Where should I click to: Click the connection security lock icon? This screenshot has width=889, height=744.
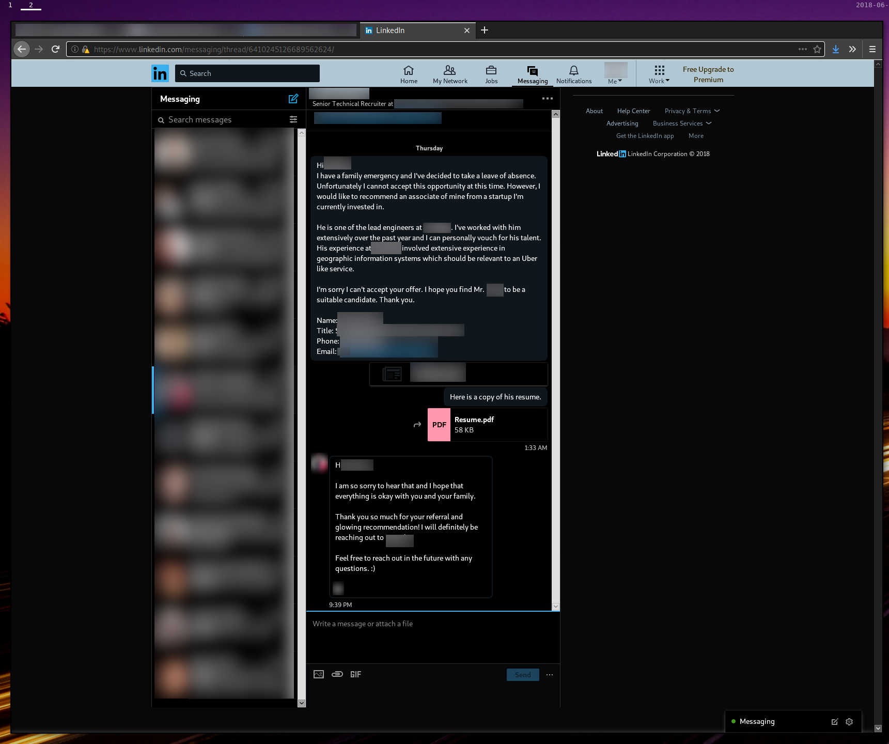[86, 49]
